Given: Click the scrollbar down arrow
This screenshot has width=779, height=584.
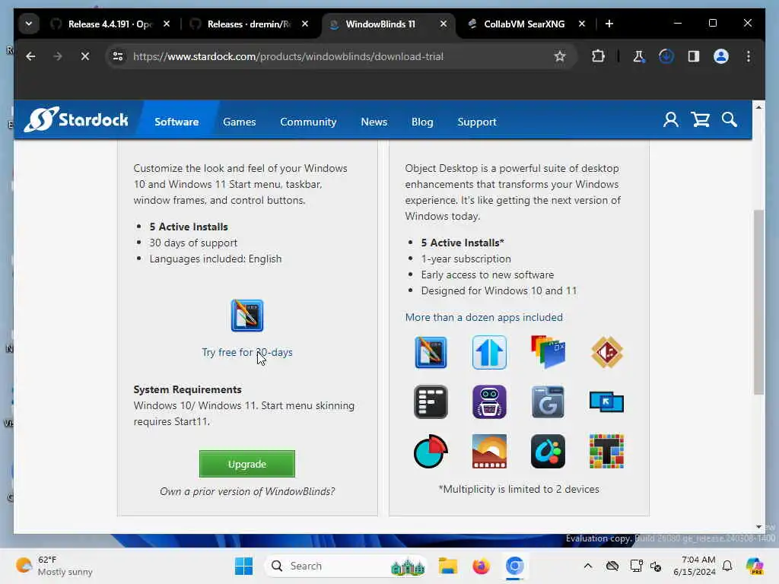Looking at the screenshot, I should [758, 527].
